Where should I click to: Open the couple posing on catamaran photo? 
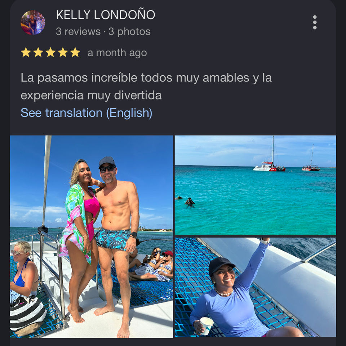(91, 236)
